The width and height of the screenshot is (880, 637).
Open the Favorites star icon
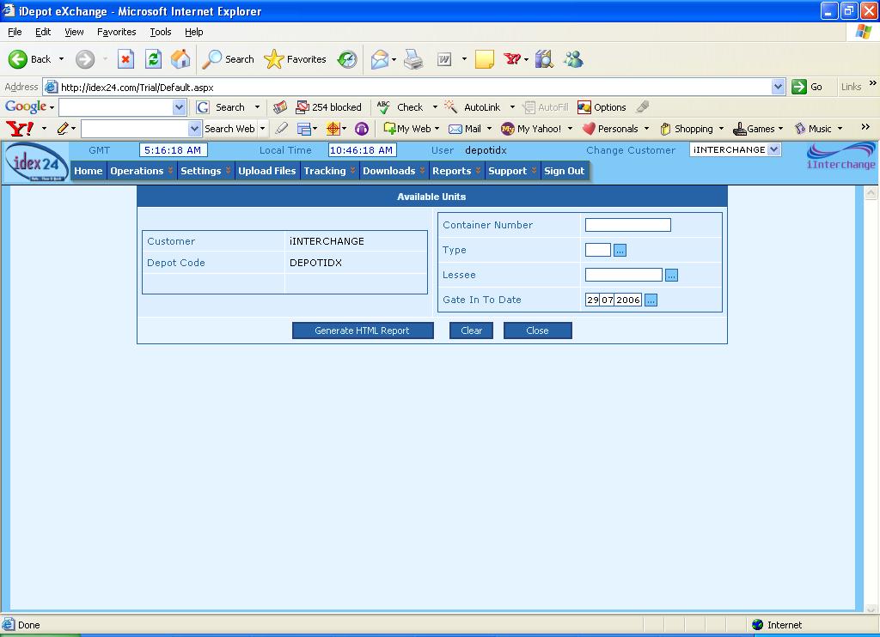coord(274,59)
